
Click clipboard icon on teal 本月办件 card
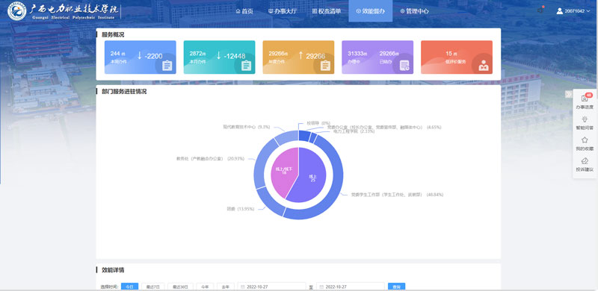point(246,66)
